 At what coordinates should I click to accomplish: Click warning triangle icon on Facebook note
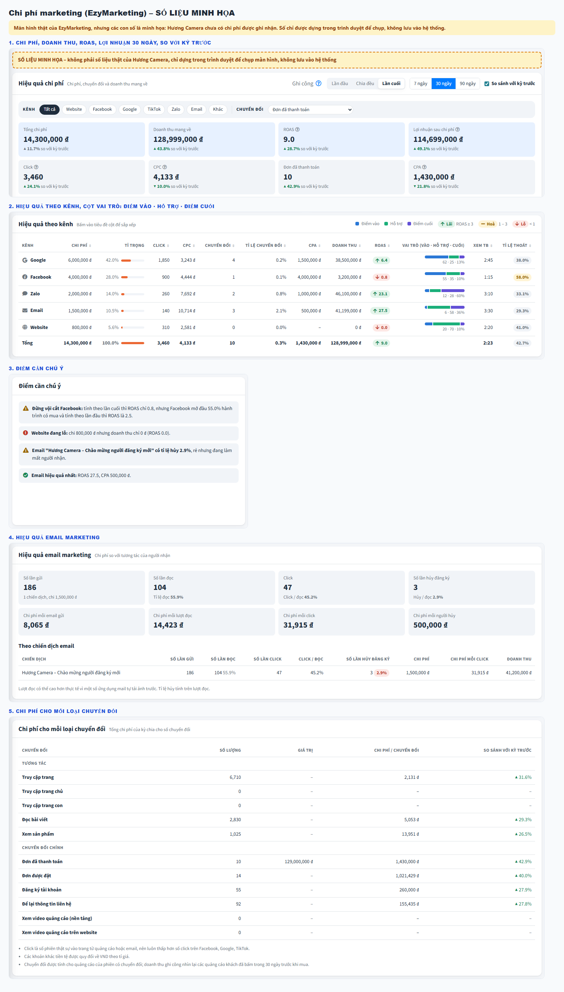click(26, 408)
